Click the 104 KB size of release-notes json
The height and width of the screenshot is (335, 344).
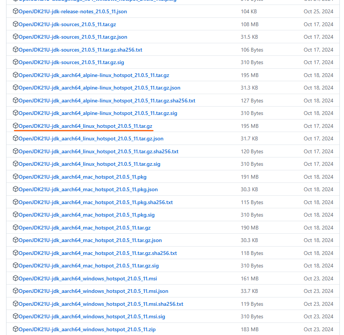coord(249,11)
